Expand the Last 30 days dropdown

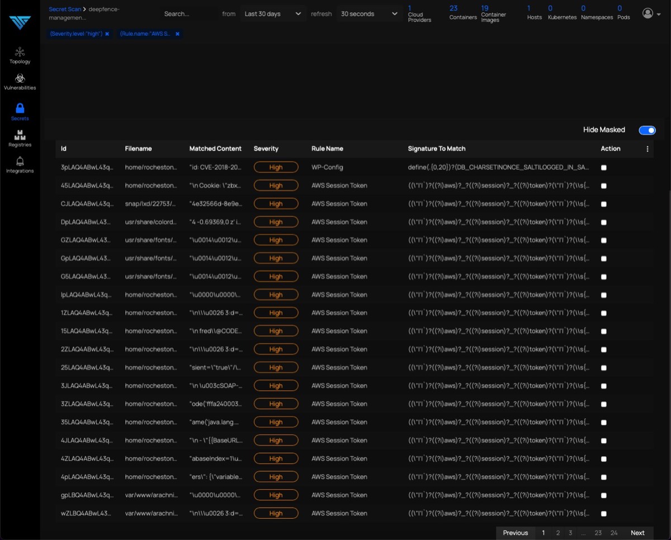[x=273, y=14]
